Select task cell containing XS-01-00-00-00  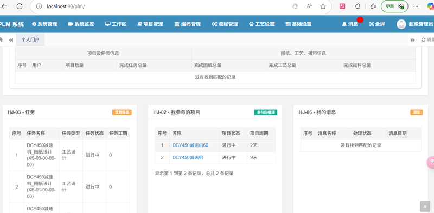41,187
